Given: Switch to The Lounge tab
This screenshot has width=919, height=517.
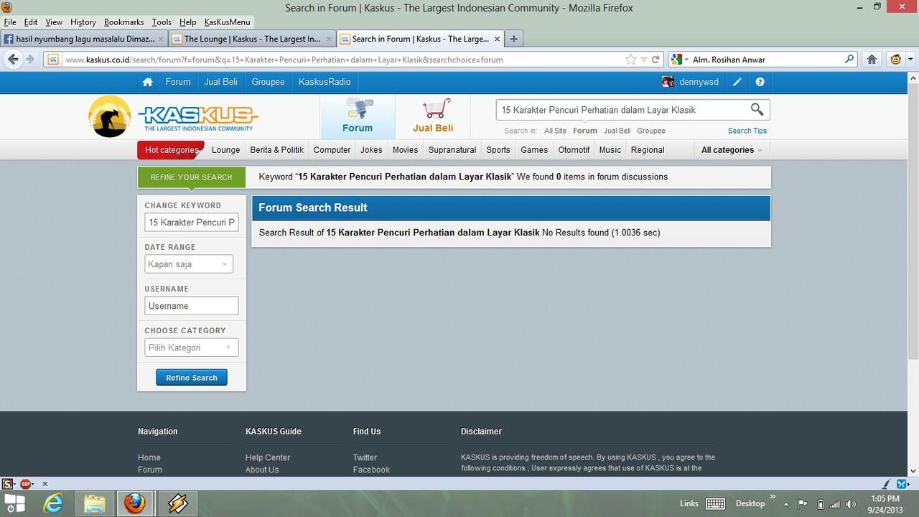Looking at the screenshot, I should point(251,39).
